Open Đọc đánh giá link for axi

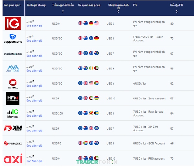pyautogui.click(x=34, y=161)
